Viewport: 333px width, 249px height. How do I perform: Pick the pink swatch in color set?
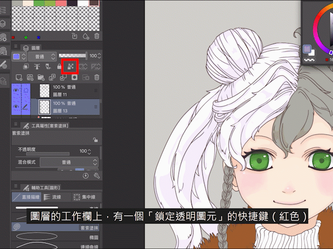pyautogui.click(x=61, y=3)
